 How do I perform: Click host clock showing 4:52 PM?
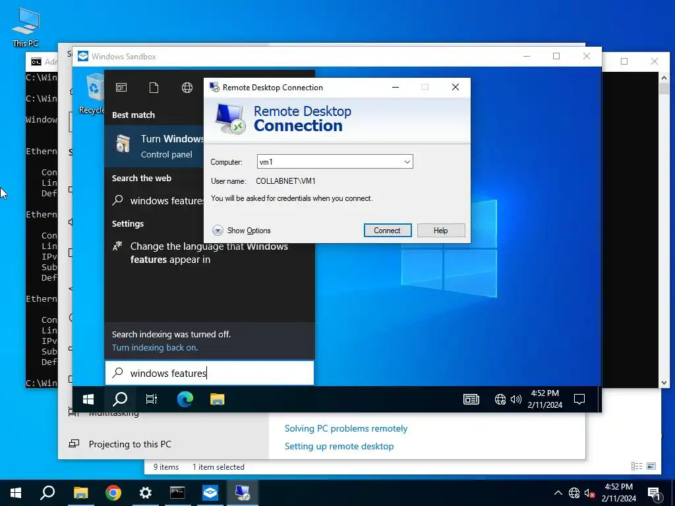619,493
